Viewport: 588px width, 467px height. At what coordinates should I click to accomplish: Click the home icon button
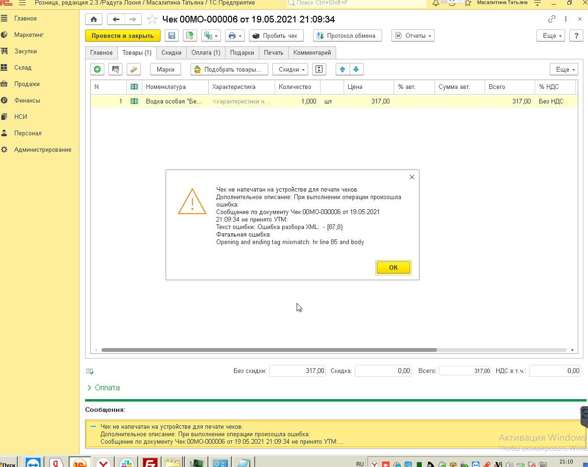coord(94,20)
